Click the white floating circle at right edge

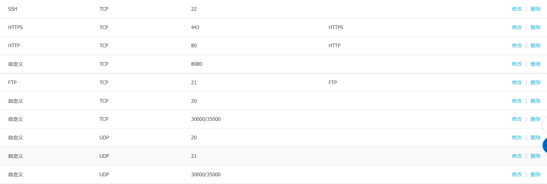pos(545,125)
